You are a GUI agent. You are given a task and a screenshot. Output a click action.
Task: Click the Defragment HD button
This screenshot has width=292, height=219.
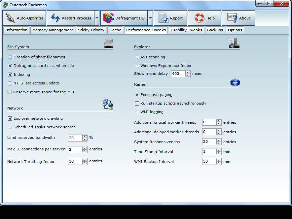point(124,18)
